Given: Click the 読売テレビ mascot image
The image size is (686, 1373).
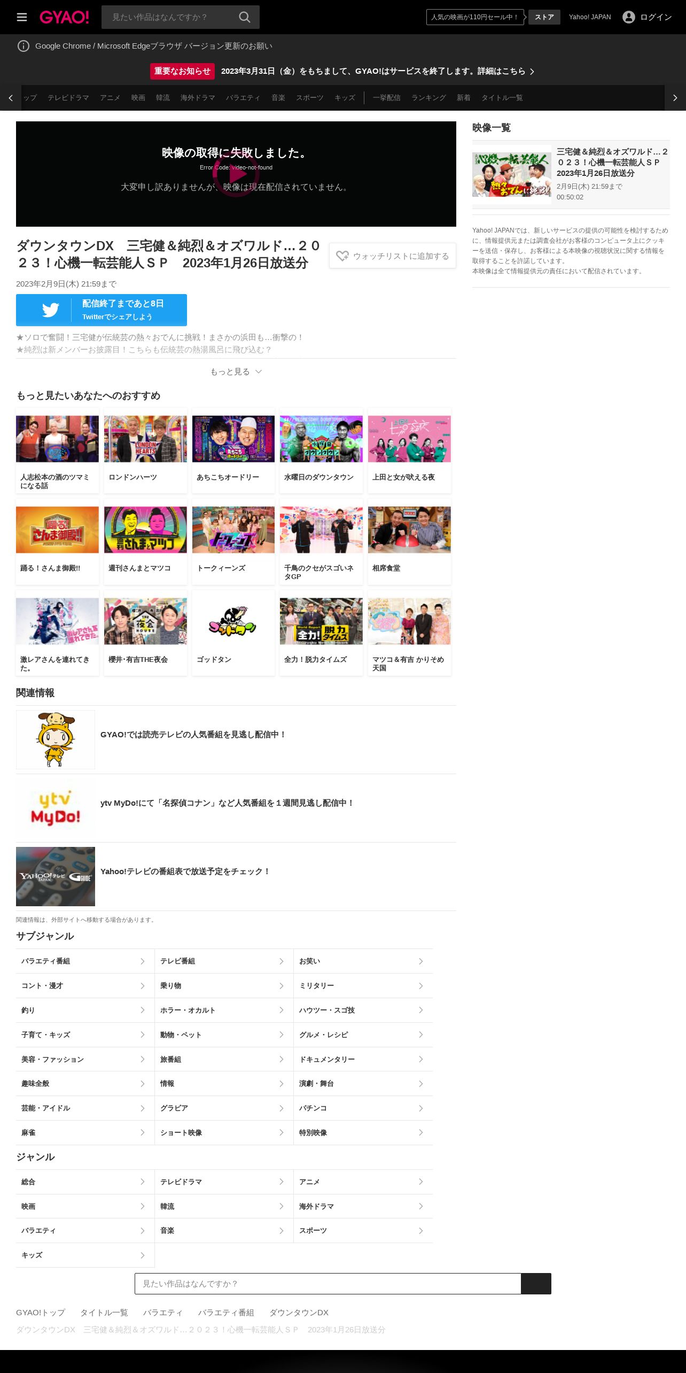Looking at the screenshot, I should coord(56,739).
